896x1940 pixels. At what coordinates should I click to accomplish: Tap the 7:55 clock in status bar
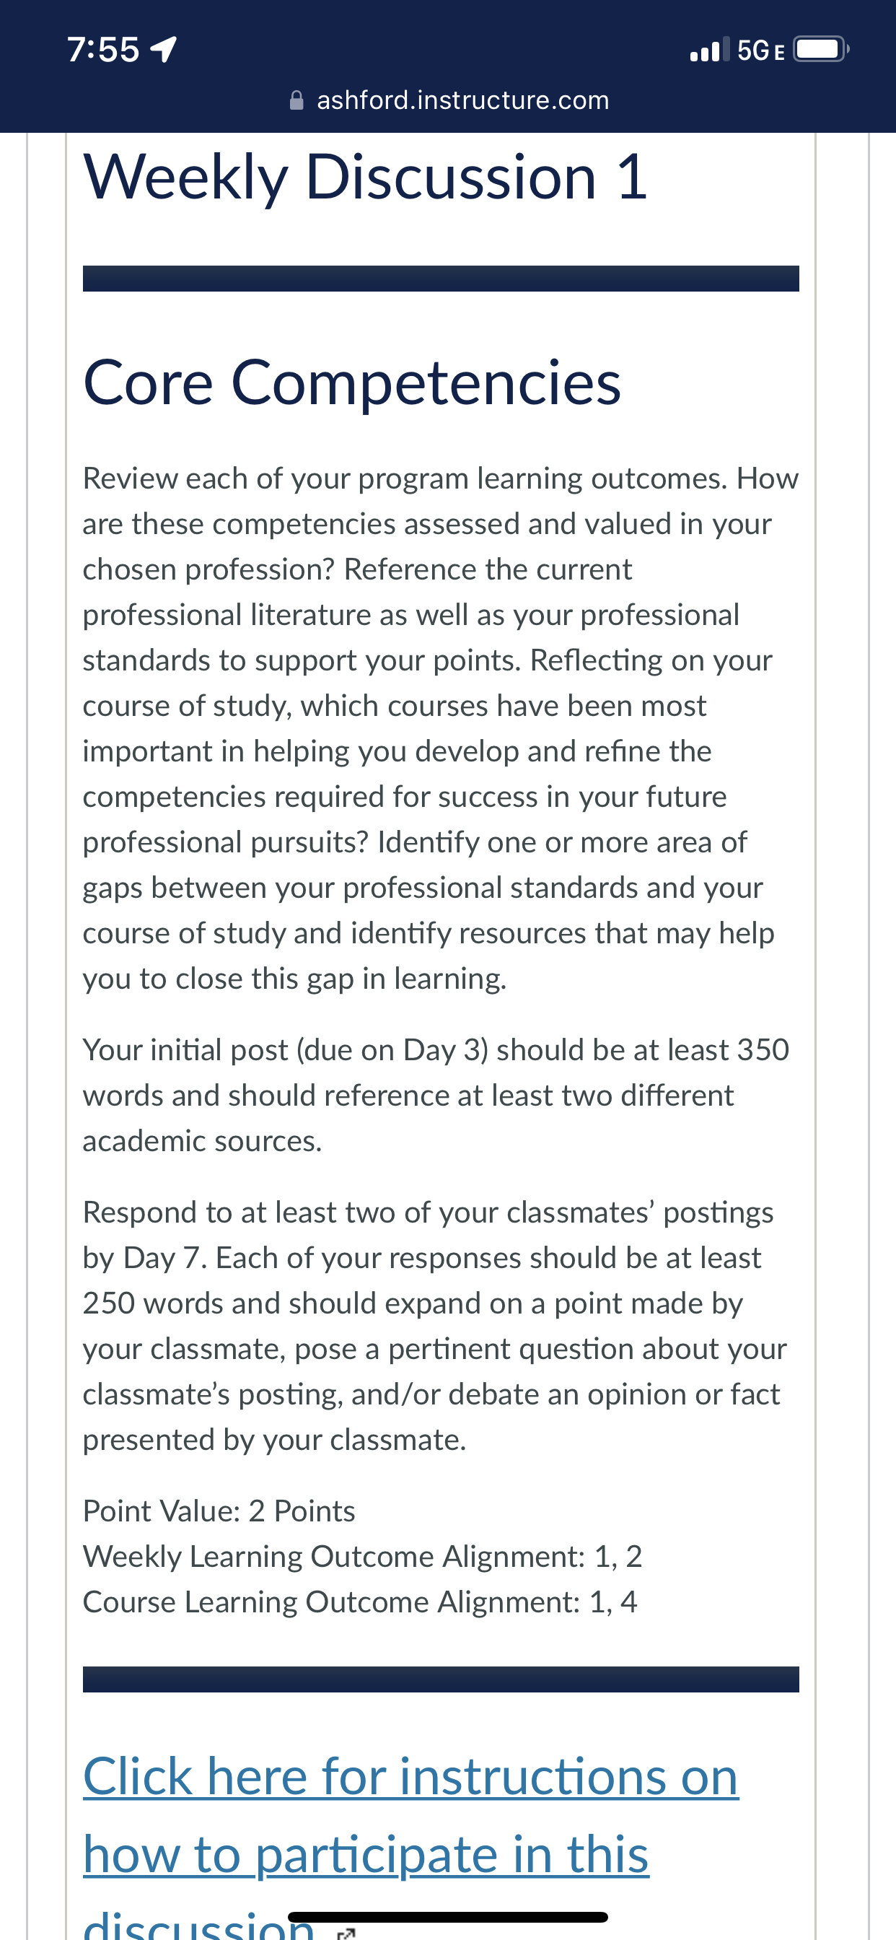(103, 50)
